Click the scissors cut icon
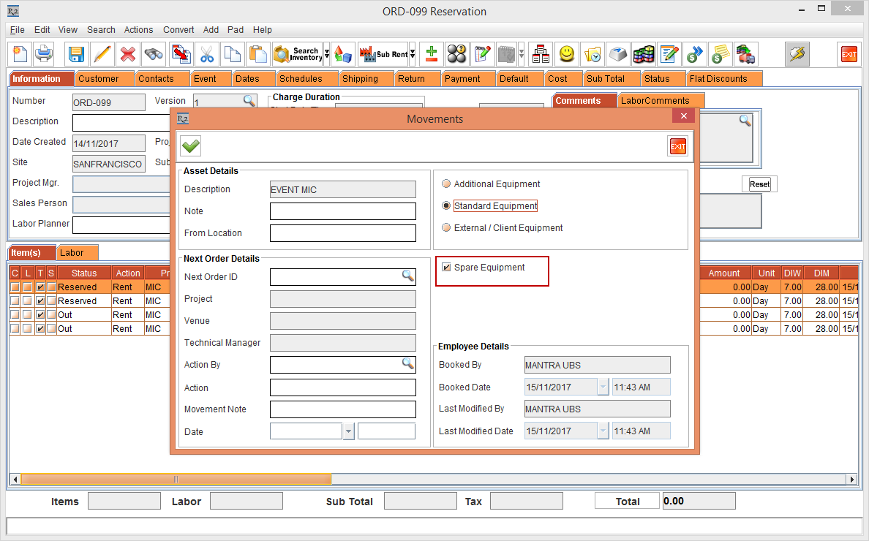Image resolution: width=869 pixels, height=541 pixels. pyautogui.click(x=206, y=54)
